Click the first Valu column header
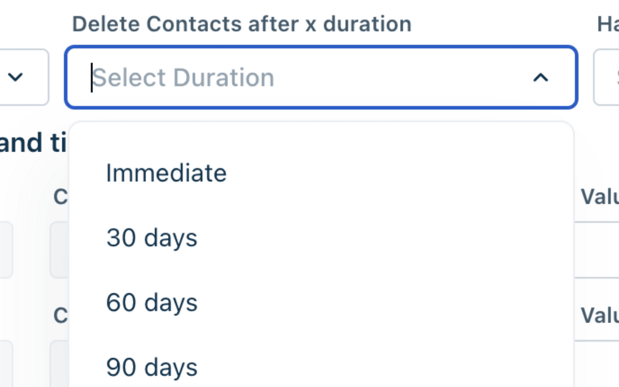This screenshot has width=619, height=387. click(x=599, y=197)
